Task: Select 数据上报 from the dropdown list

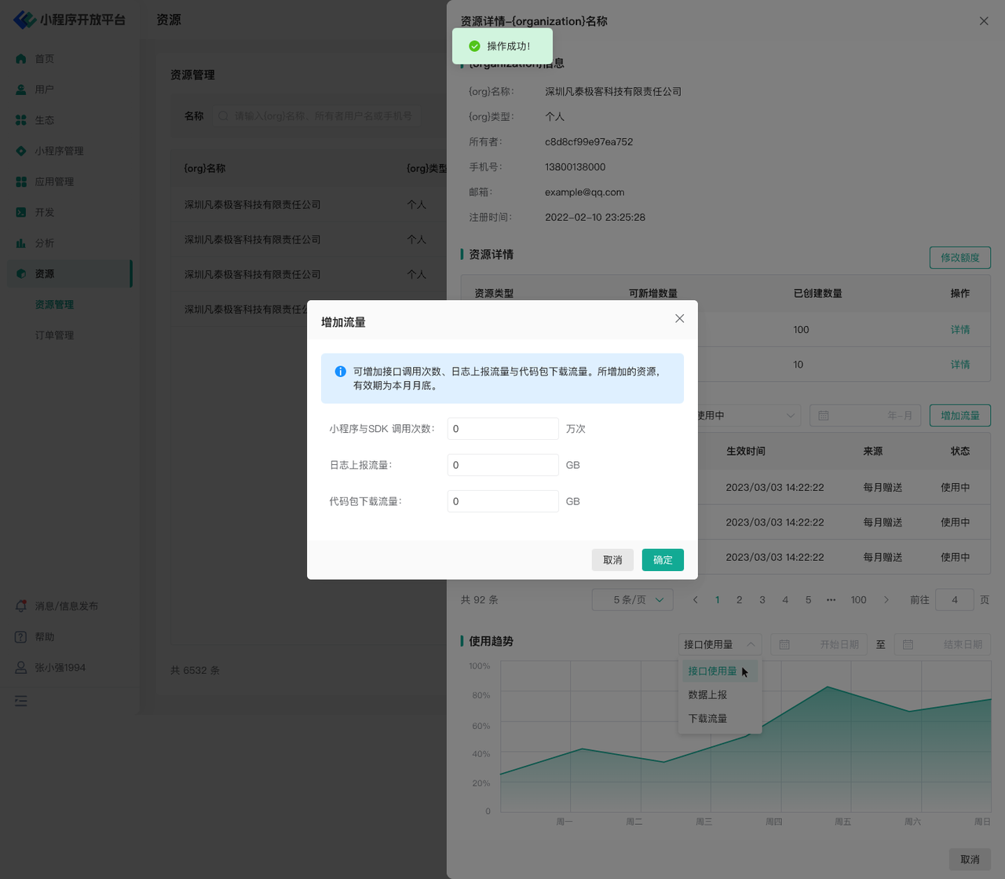Action: click(707, 695)
